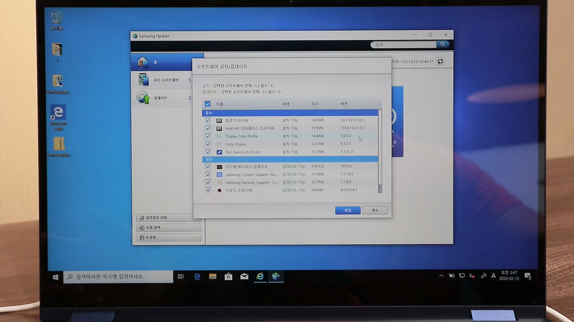Open Task View from the taskbar
Viewport: 574px width, 322px height.
coord(181,277)
